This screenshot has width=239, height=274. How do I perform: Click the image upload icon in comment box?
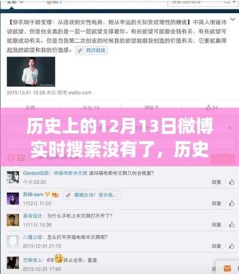21,158
